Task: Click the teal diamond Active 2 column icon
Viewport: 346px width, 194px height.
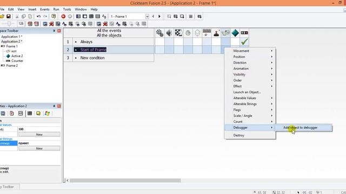Action: [x=235, y=33]
